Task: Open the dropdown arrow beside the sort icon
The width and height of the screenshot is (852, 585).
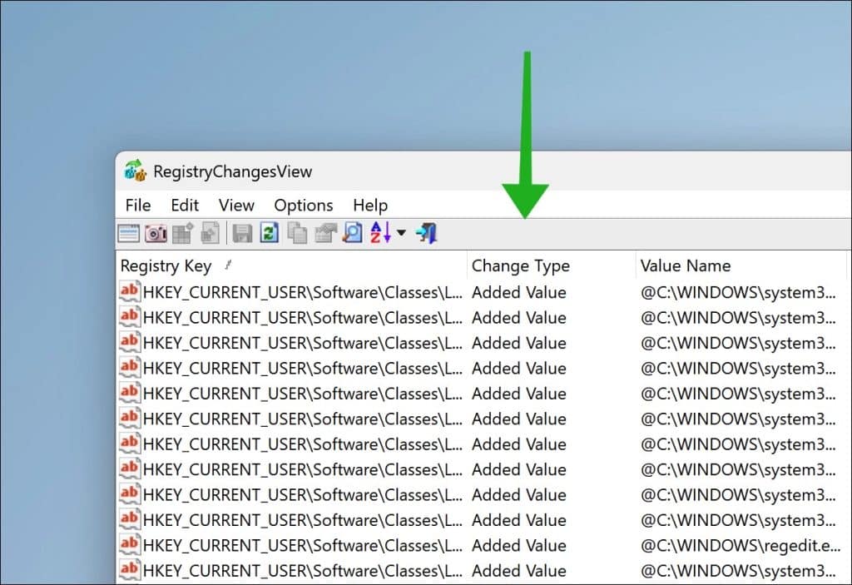Action: click(402, 233)
